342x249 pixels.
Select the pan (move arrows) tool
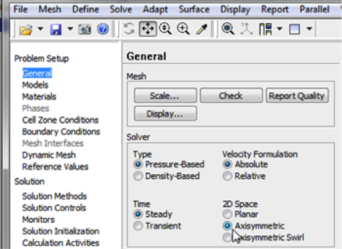[x=148, y=29]
